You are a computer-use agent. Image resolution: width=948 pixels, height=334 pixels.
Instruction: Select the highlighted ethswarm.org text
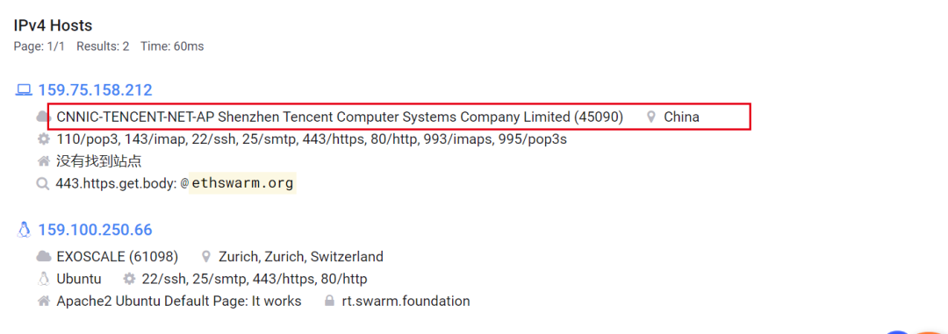click(243, 182)
